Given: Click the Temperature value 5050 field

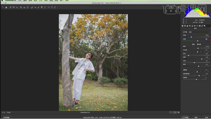Looking at the screenshot, I should 207,35.
